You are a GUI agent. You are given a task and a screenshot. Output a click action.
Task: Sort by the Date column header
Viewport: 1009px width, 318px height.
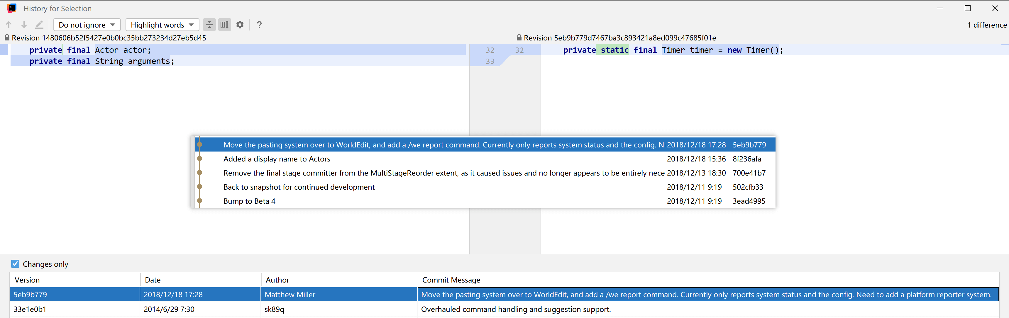[x=153, y=280]
